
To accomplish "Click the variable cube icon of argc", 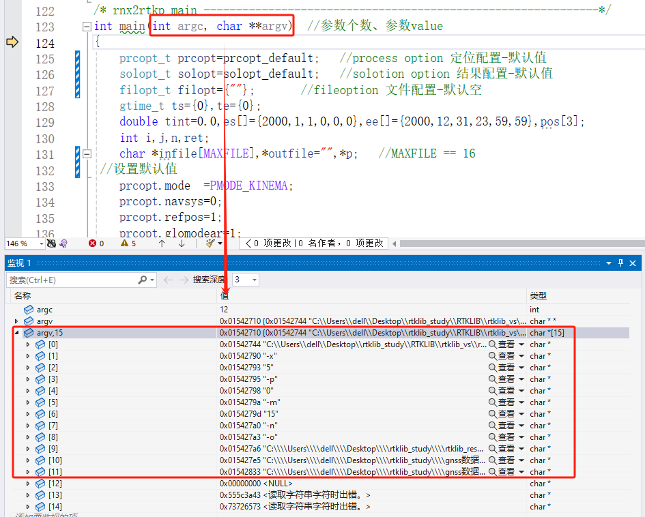I will pyautogui.click(x=29, y=310).
